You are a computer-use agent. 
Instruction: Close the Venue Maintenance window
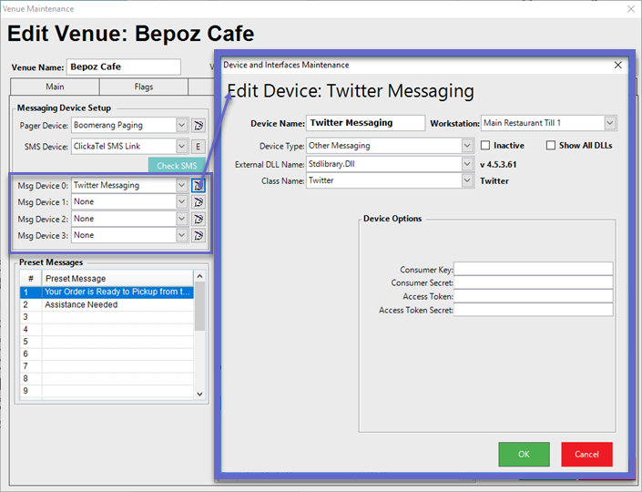pyautogui.click(x=629, y=8)
